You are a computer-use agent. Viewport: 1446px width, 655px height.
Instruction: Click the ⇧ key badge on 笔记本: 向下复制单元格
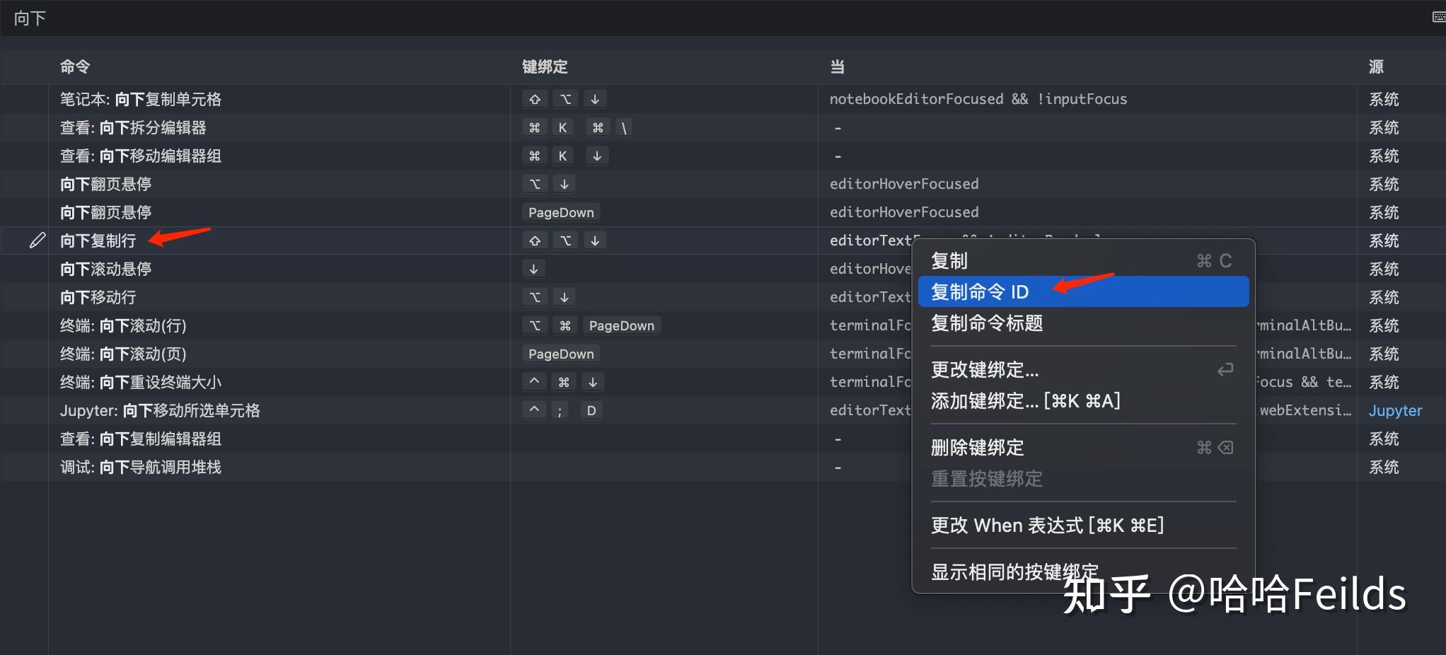[534, 98]
